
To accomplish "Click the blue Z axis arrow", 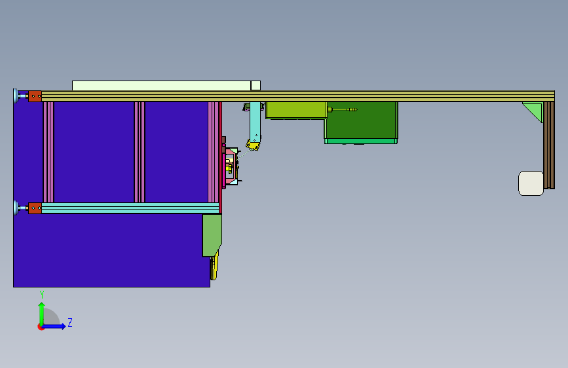I will click(x=54, y=326).
